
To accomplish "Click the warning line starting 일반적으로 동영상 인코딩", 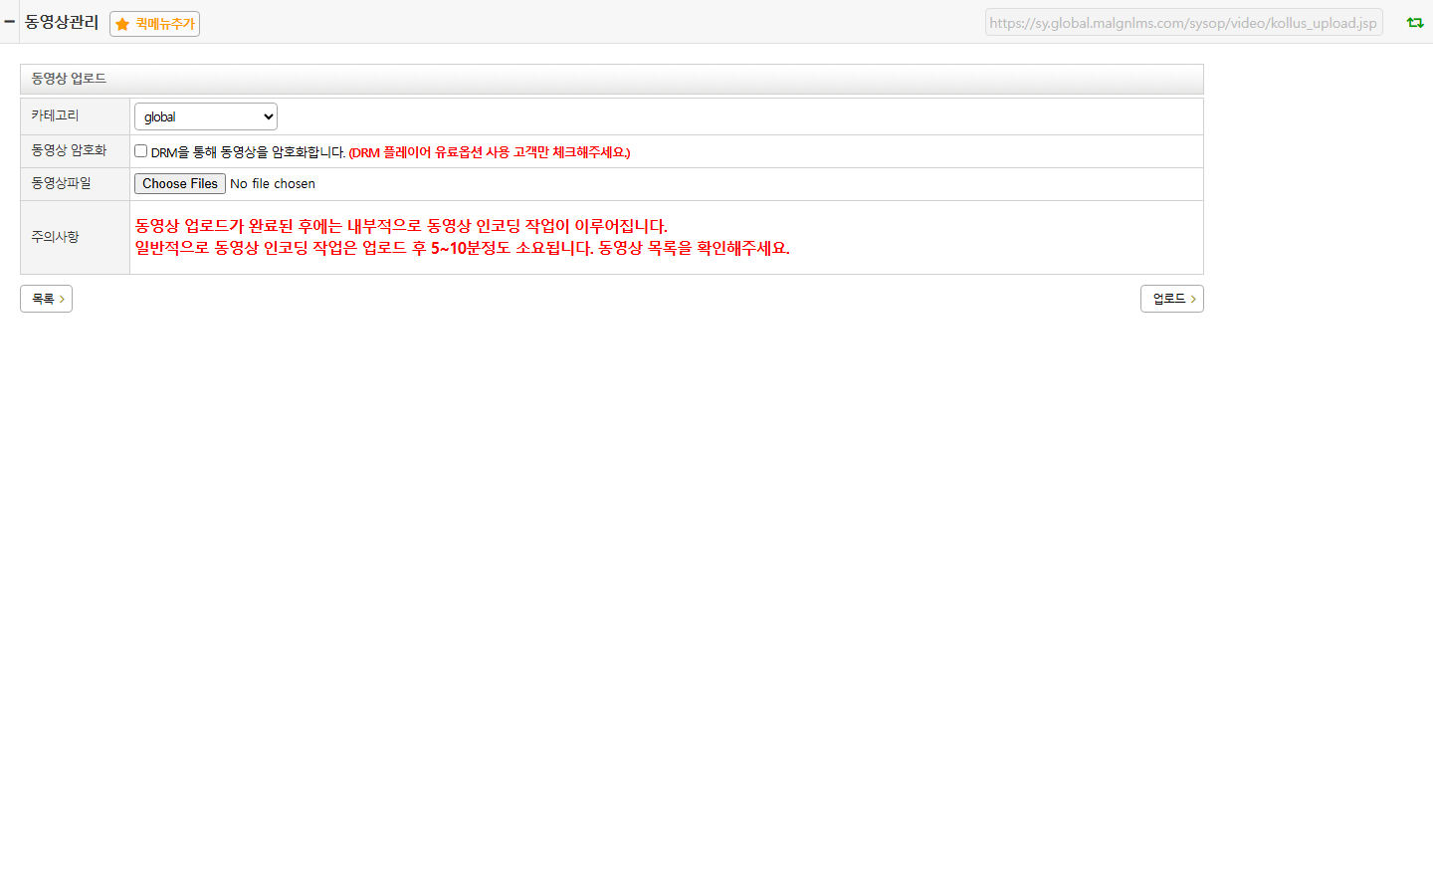I will 463,248.
